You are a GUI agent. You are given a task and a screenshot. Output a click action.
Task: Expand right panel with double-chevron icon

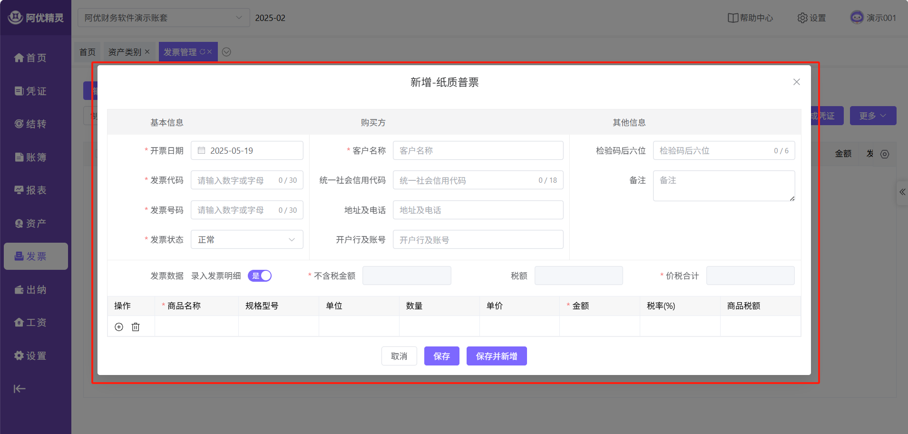[x=902, y=192]
